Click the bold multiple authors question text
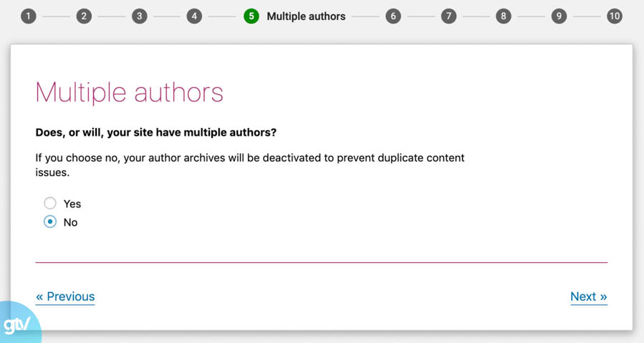 tap(155, 132)
